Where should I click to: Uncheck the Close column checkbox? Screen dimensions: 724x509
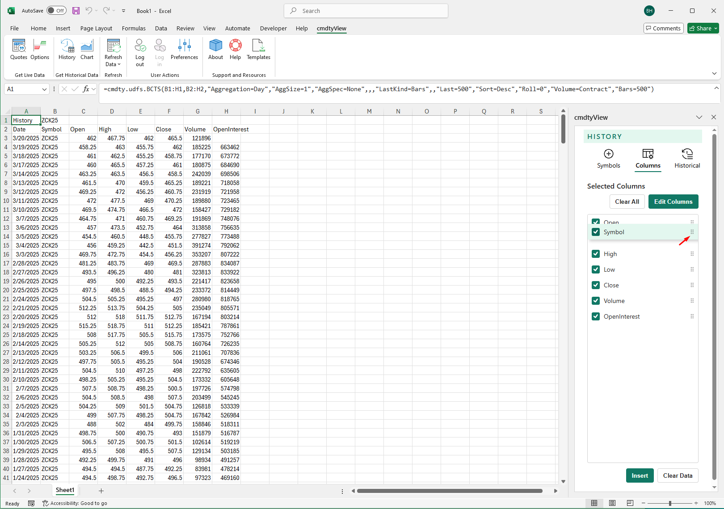coord(596,285)
